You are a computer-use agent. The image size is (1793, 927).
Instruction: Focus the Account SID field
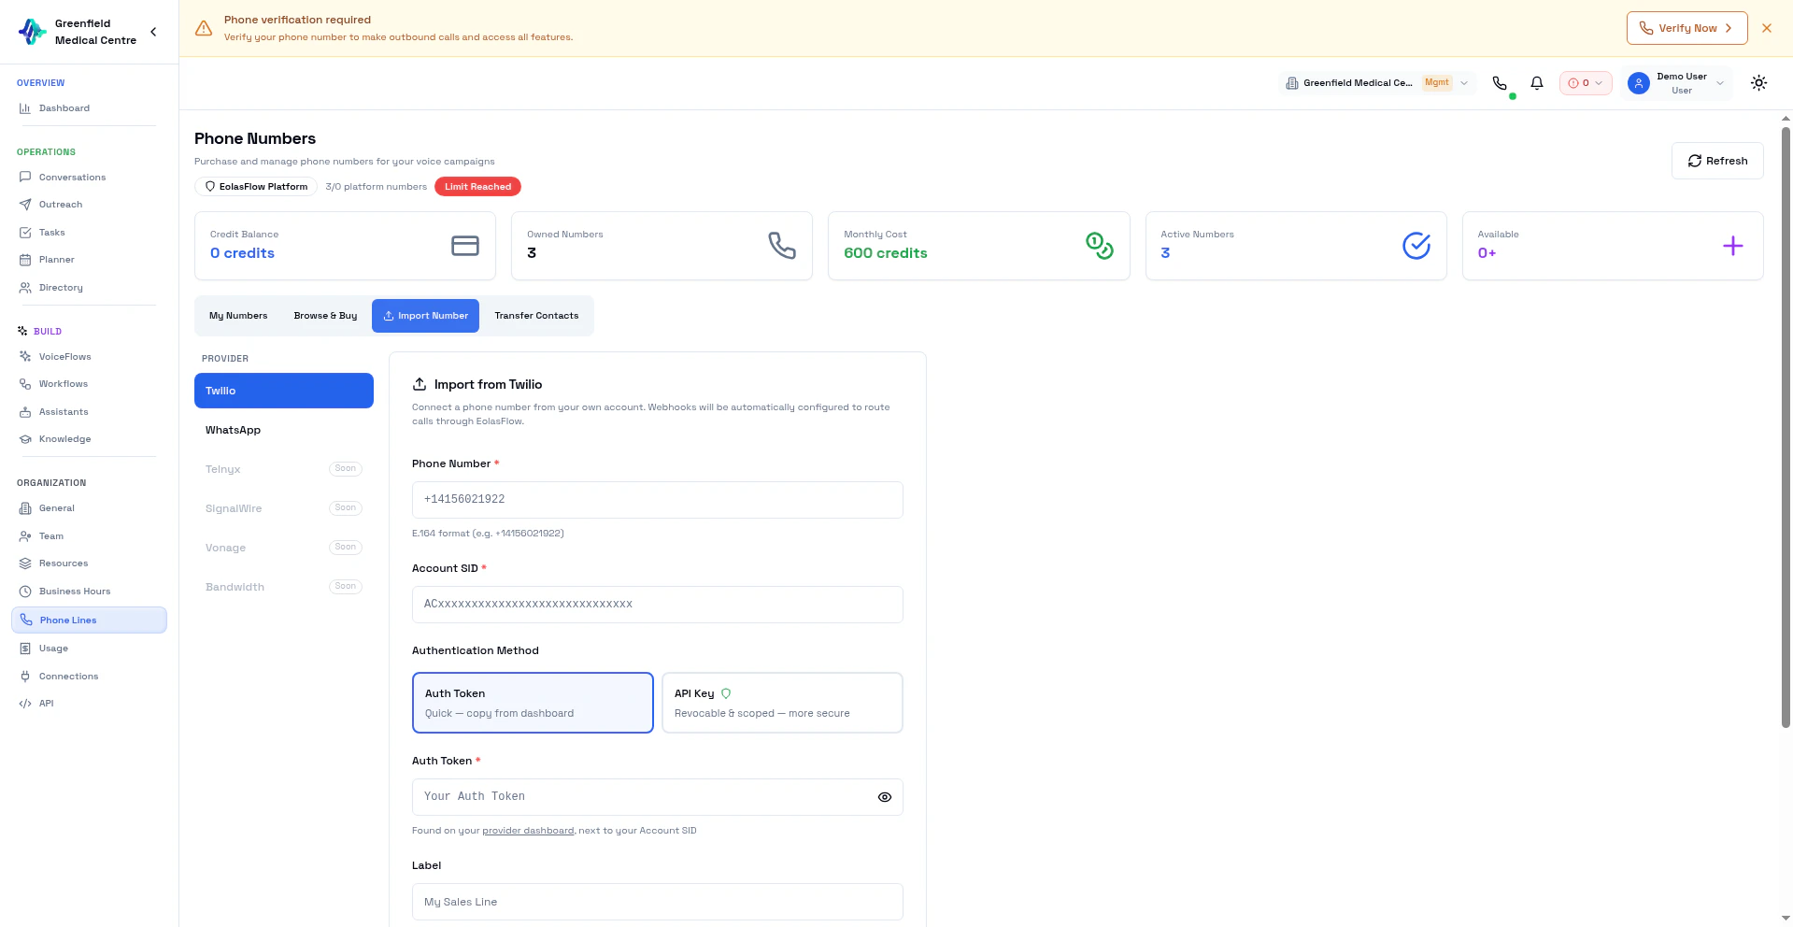[657, 605]
